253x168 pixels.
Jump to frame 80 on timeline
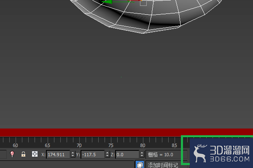(x=143, y=145)
